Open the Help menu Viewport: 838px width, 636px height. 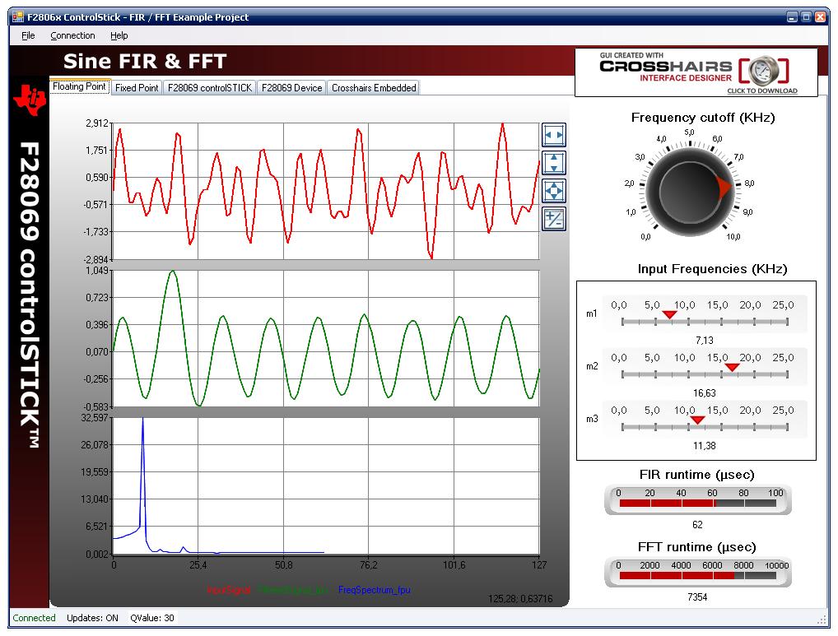coord(119,35)
